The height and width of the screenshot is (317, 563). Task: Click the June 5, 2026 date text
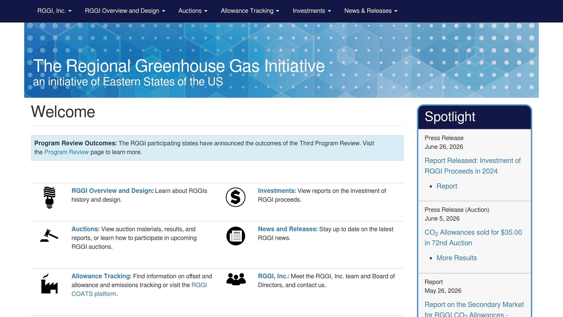click(x=442, y=219)
